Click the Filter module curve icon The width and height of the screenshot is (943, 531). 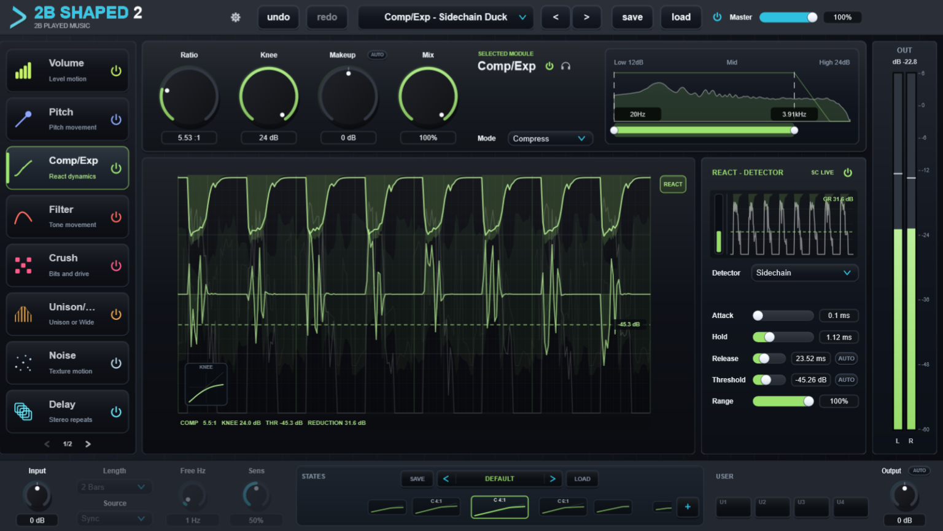coord(23,217)
